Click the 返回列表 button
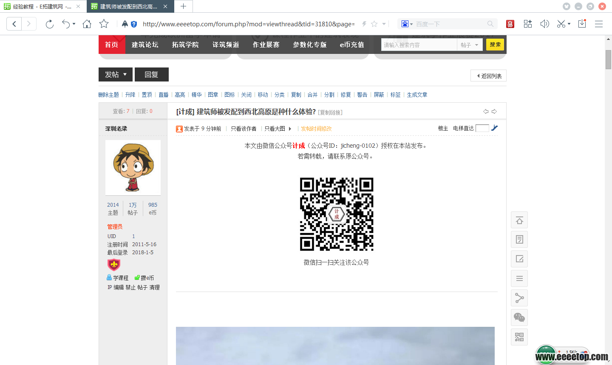 click(489, 76)
